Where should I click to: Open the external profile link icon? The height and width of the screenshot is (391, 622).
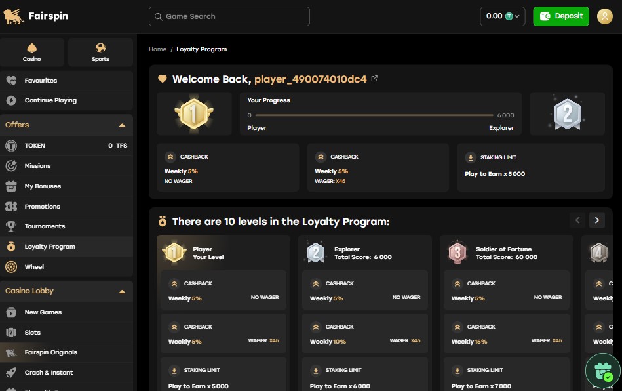coord(374,79)
